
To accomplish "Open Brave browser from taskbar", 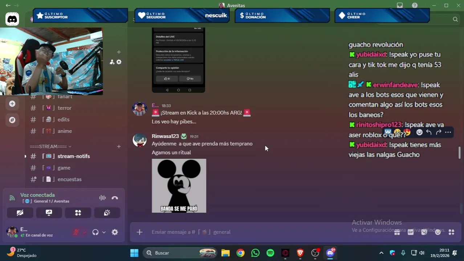I will click(x=300, y=253).
